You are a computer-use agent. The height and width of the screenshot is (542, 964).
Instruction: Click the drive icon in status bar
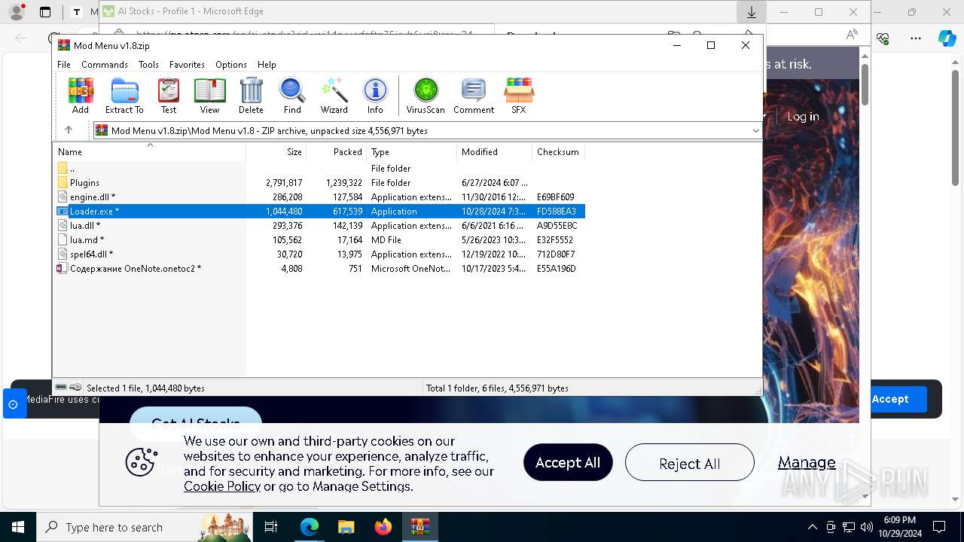tap(62, 388)
